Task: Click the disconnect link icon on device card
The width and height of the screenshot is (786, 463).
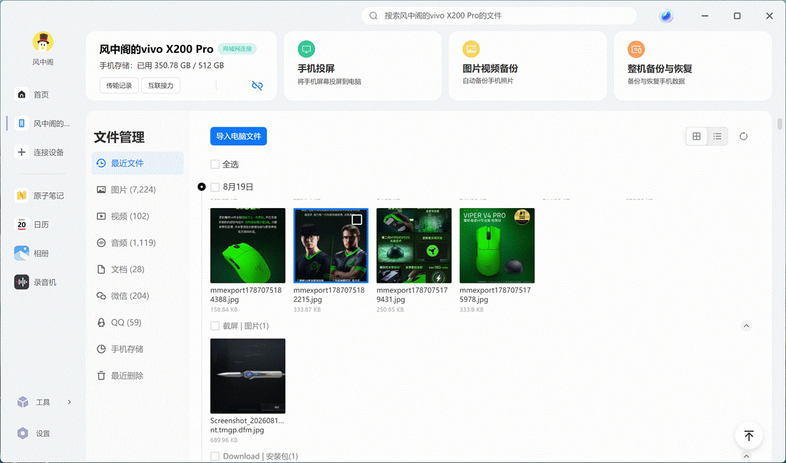Action: click(x=257, y=85)
